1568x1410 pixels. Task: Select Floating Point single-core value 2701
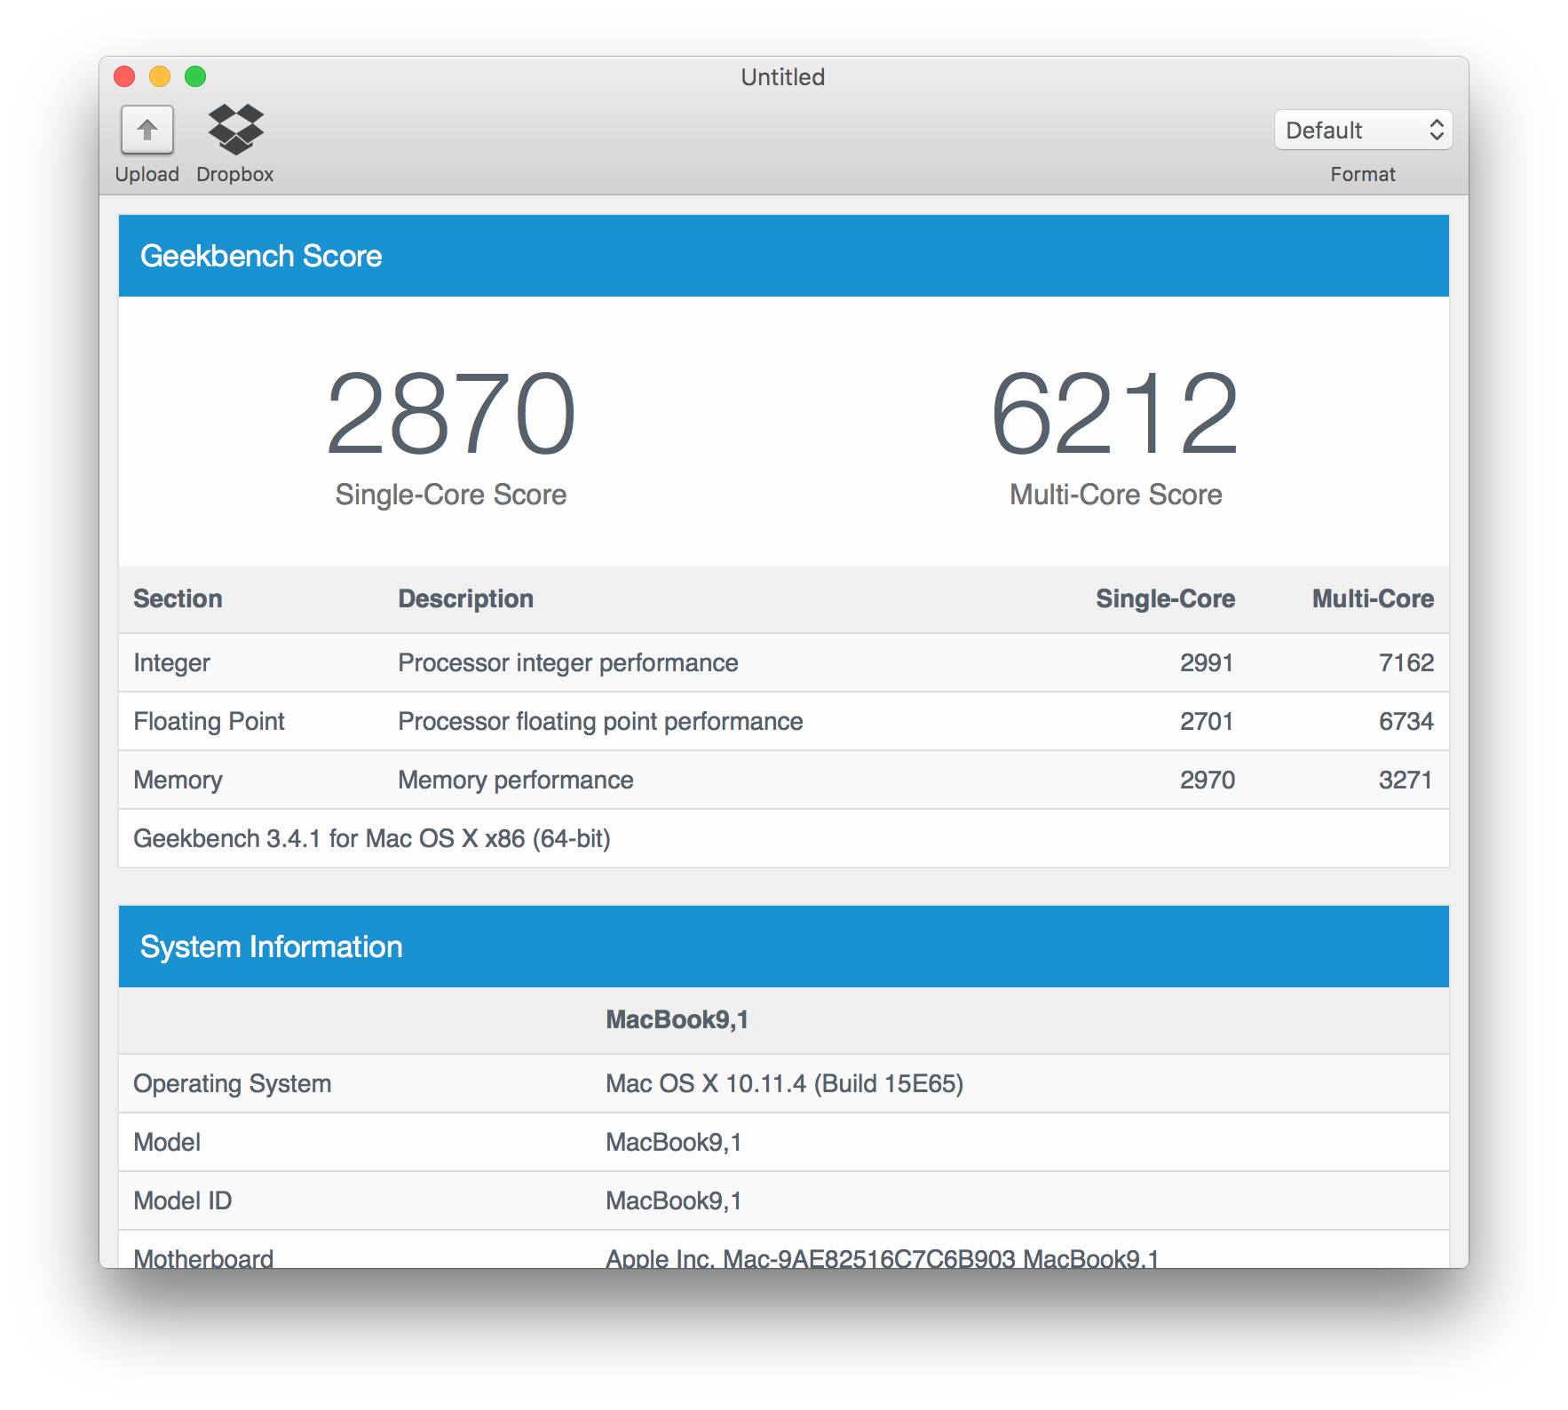(1207, 722)
